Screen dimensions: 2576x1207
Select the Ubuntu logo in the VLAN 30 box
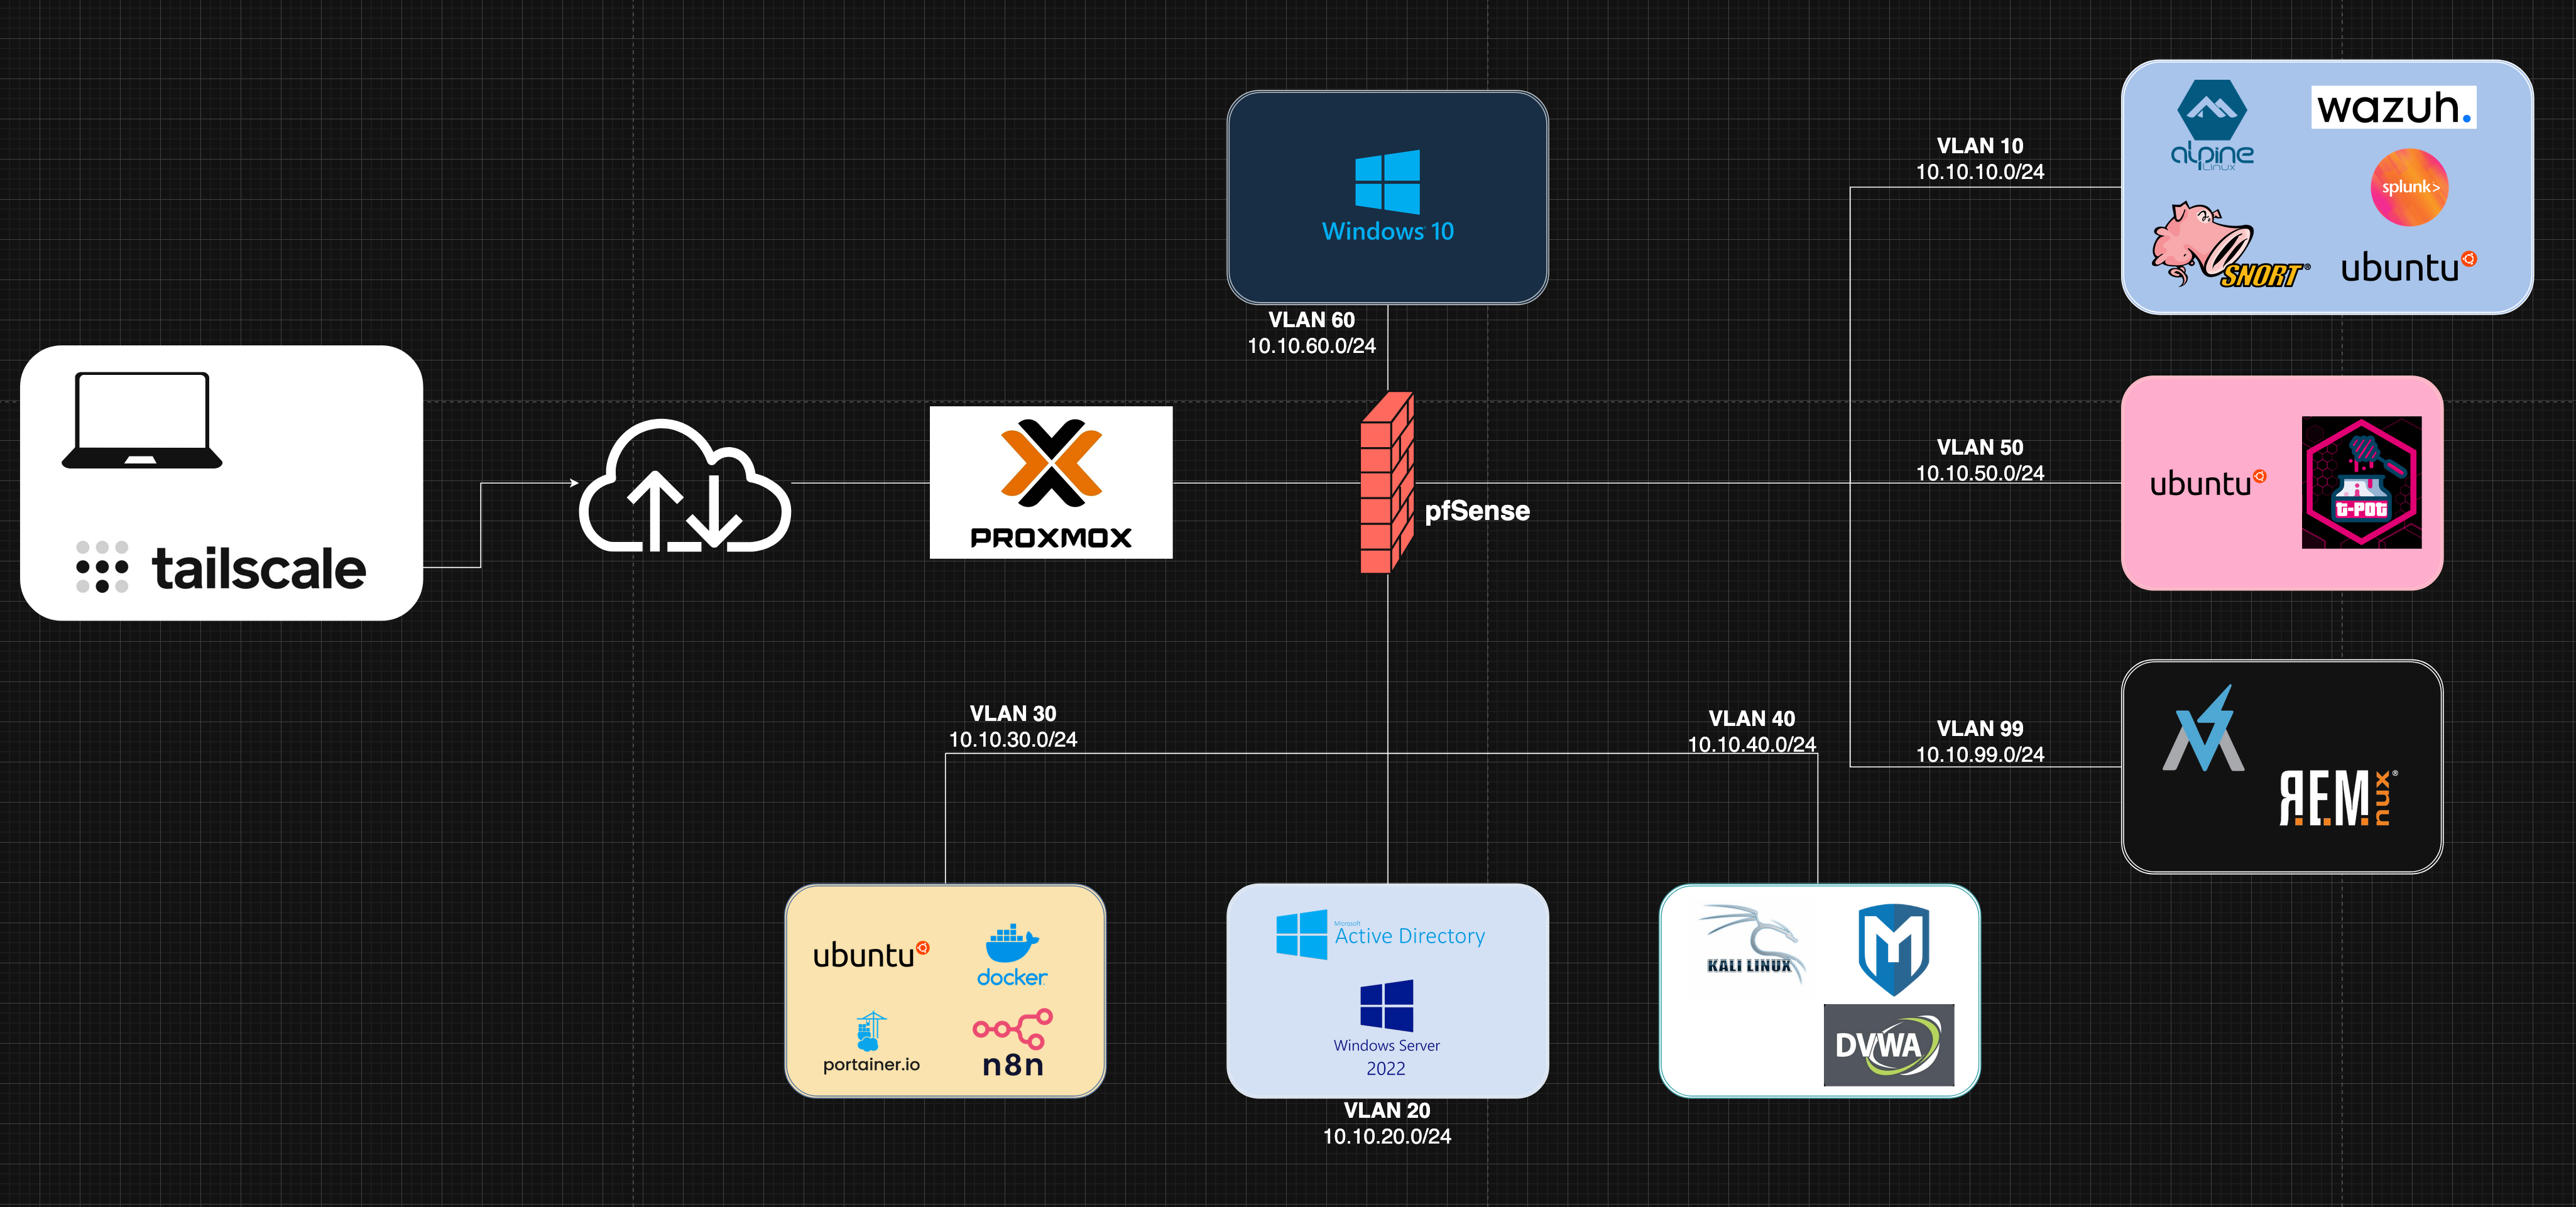point(871,954)
